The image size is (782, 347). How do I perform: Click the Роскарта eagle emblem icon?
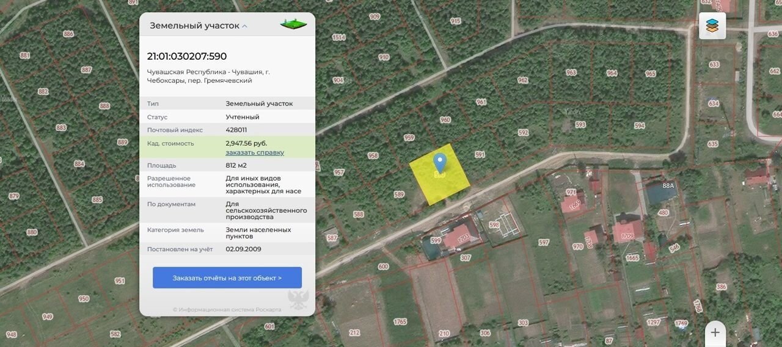click(x=299, y=299)
